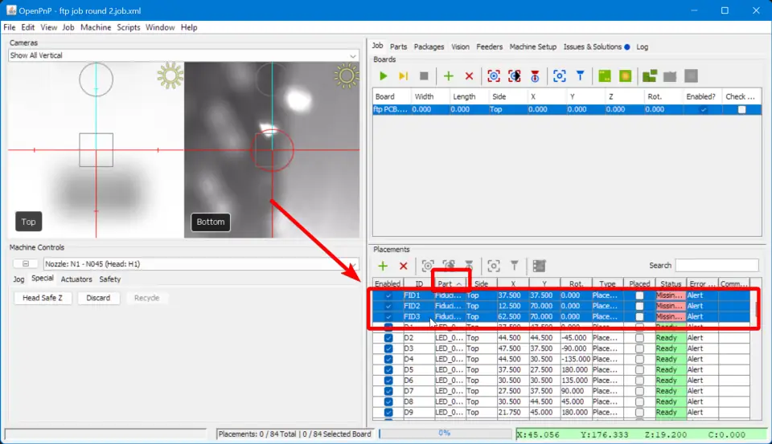This screenshot has height=444, width=772.
Task: Click the yellow step job icon
Action: coord(404,75)
